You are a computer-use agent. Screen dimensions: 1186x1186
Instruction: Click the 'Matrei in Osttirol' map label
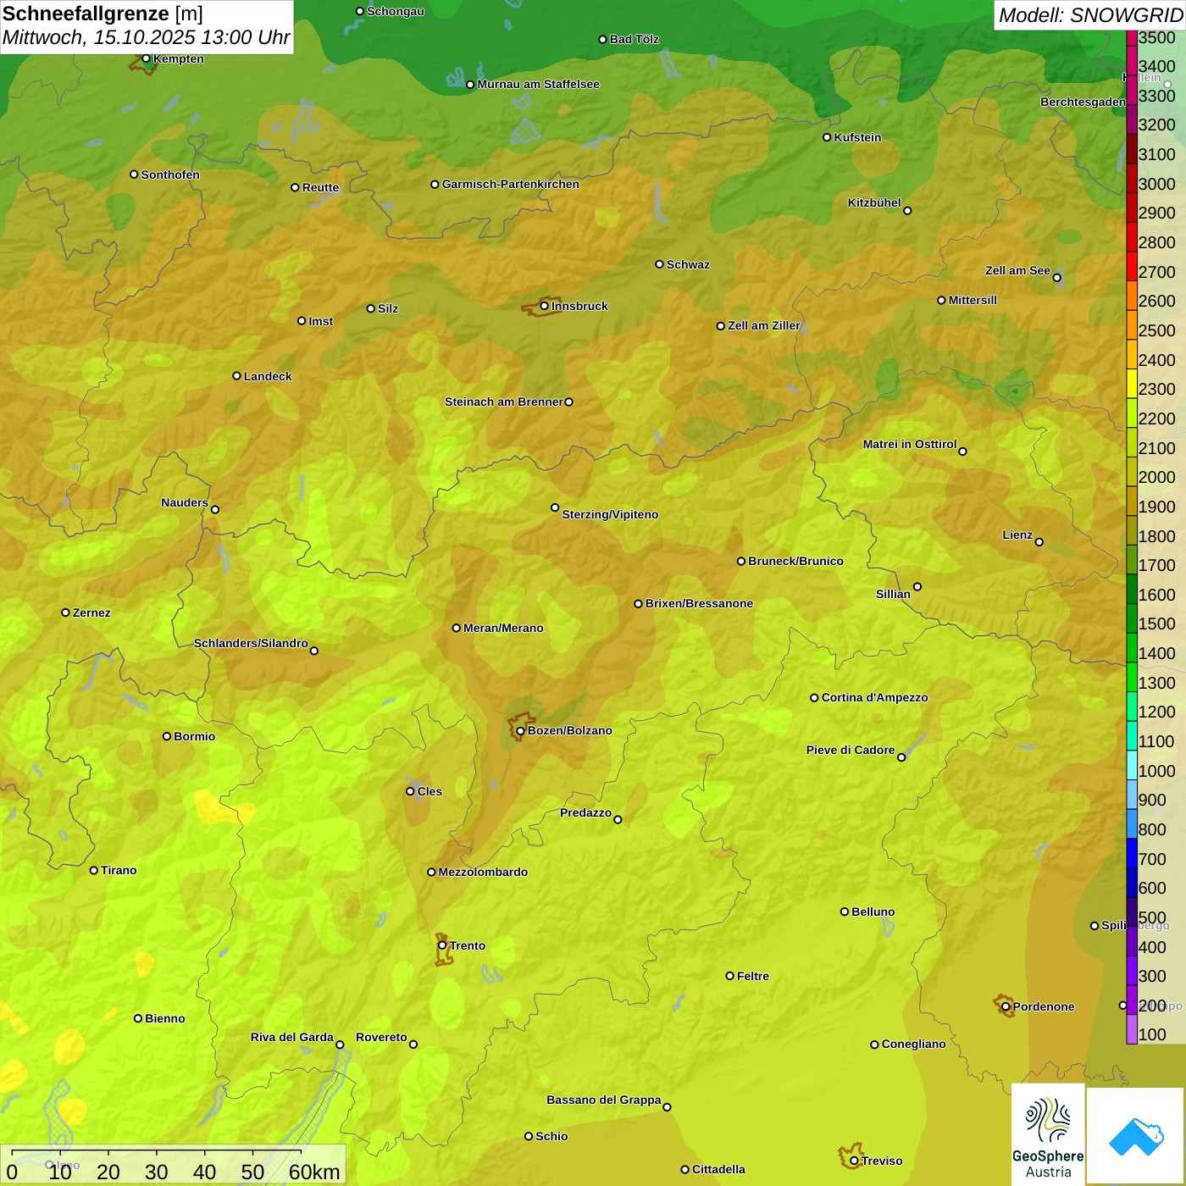910,444
